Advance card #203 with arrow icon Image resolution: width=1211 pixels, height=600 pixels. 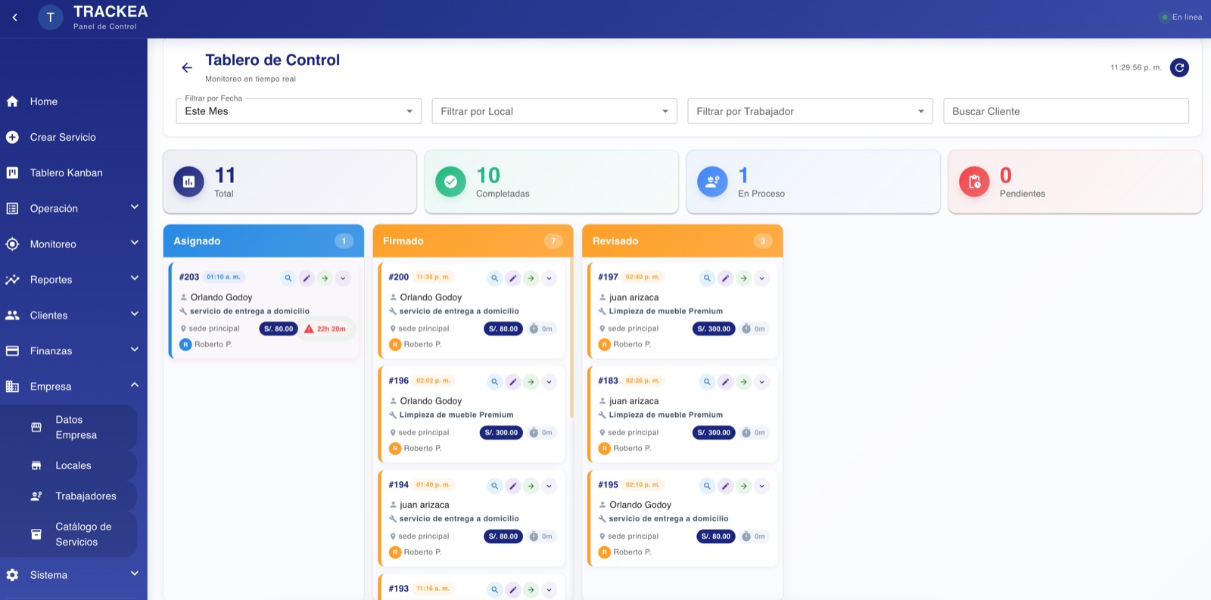coord(325,278)
